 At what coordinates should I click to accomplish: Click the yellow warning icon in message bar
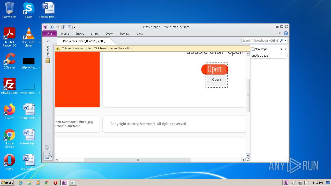coord(58,48)
